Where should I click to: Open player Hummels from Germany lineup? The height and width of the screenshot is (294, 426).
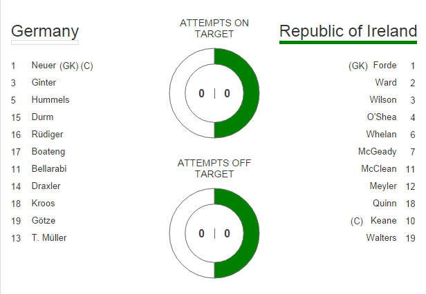[x=50, y=100]
